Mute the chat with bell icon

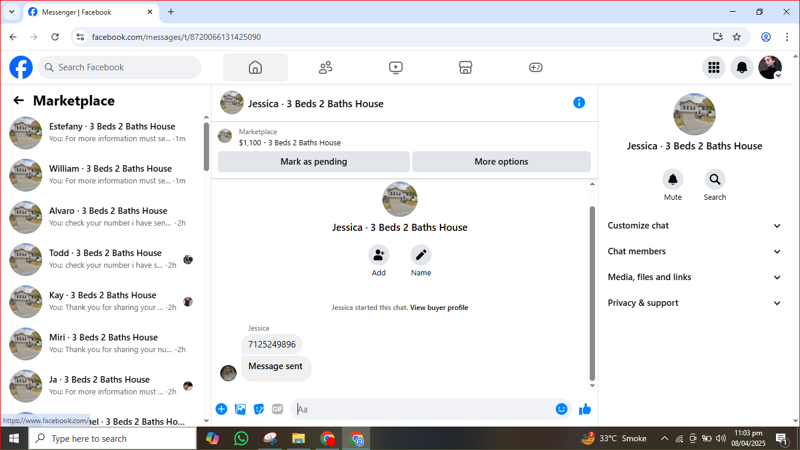pos(673,179)
